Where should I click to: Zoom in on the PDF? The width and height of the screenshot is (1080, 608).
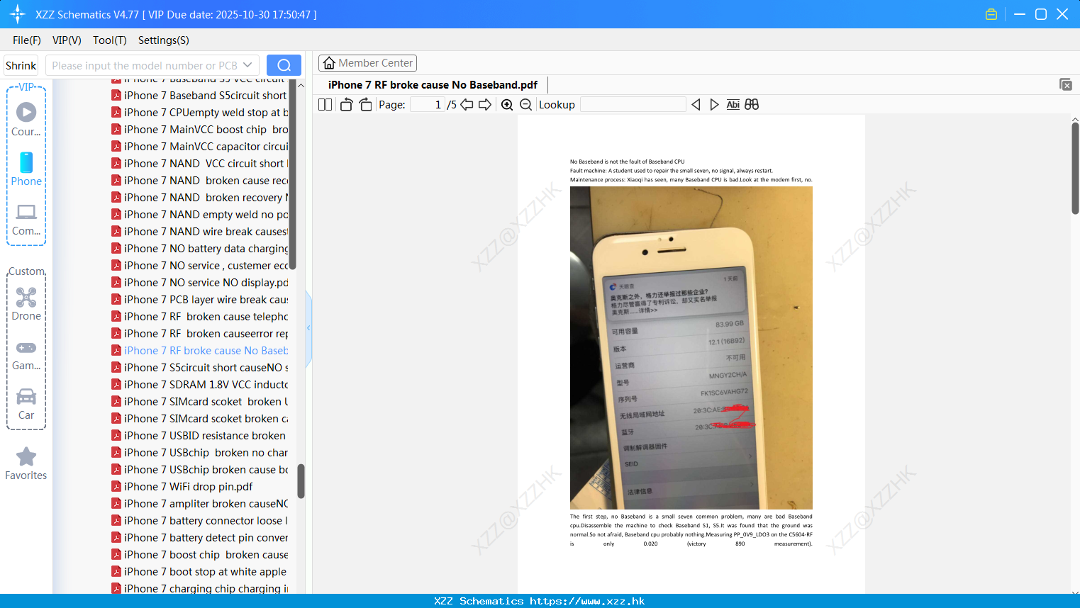point(507,105)
